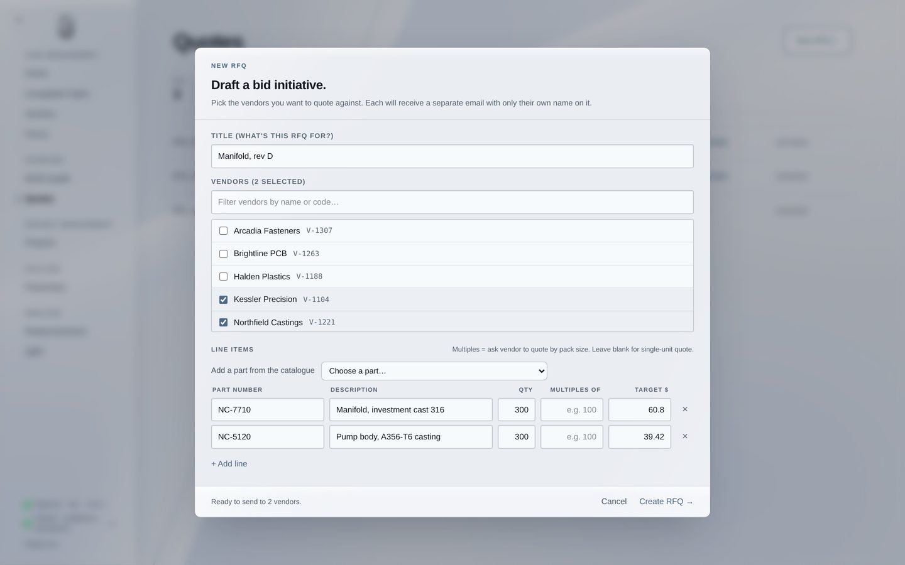This screenshot has height=565, width=905.
Task: Click vendor code V-1263 text
Action: pyautogui.click(x=306, y=254)
